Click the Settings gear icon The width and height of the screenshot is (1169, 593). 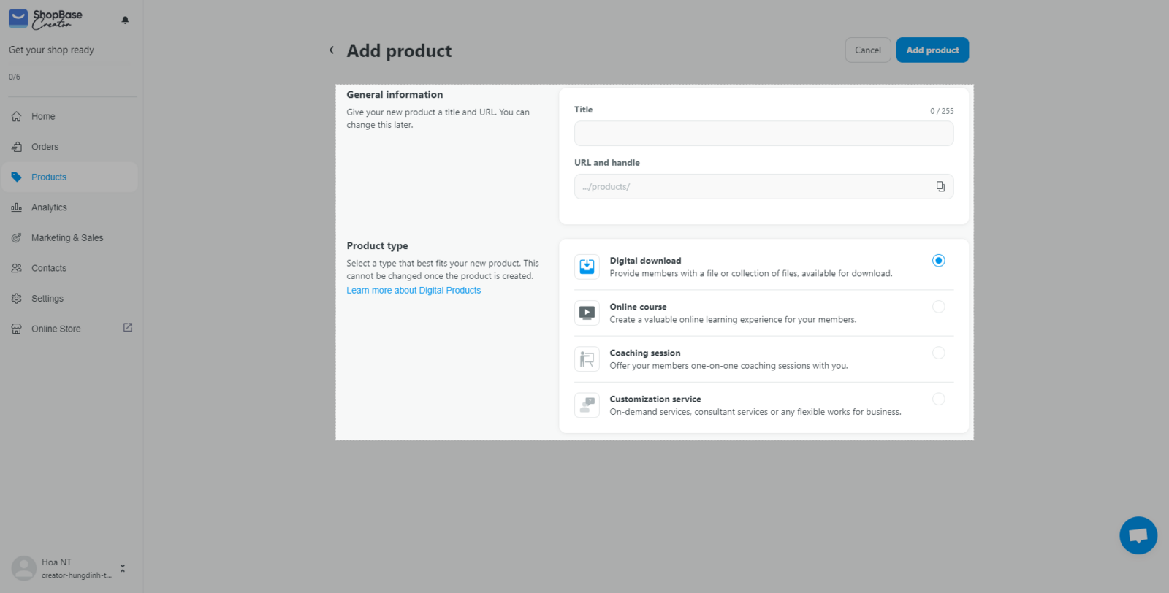[x=17, y=299]
